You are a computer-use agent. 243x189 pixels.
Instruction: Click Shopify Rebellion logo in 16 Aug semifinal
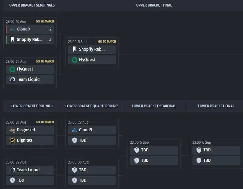(x=12, y=39)
